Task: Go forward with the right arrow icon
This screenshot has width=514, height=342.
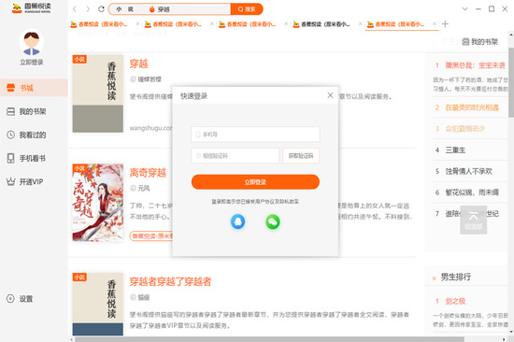Action: tap(88, 9)
